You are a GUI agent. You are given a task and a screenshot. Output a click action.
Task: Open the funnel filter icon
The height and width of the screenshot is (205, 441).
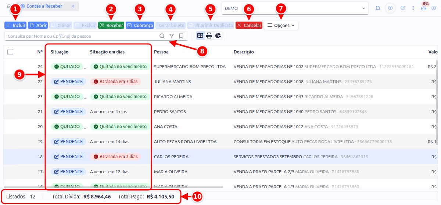click(x=172, y=36)
